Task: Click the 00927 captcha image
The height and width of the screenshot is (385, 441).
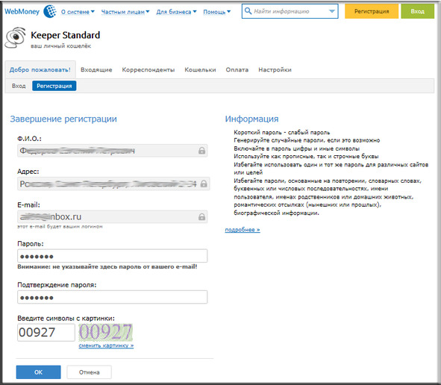Action: (x=105, y=332)
